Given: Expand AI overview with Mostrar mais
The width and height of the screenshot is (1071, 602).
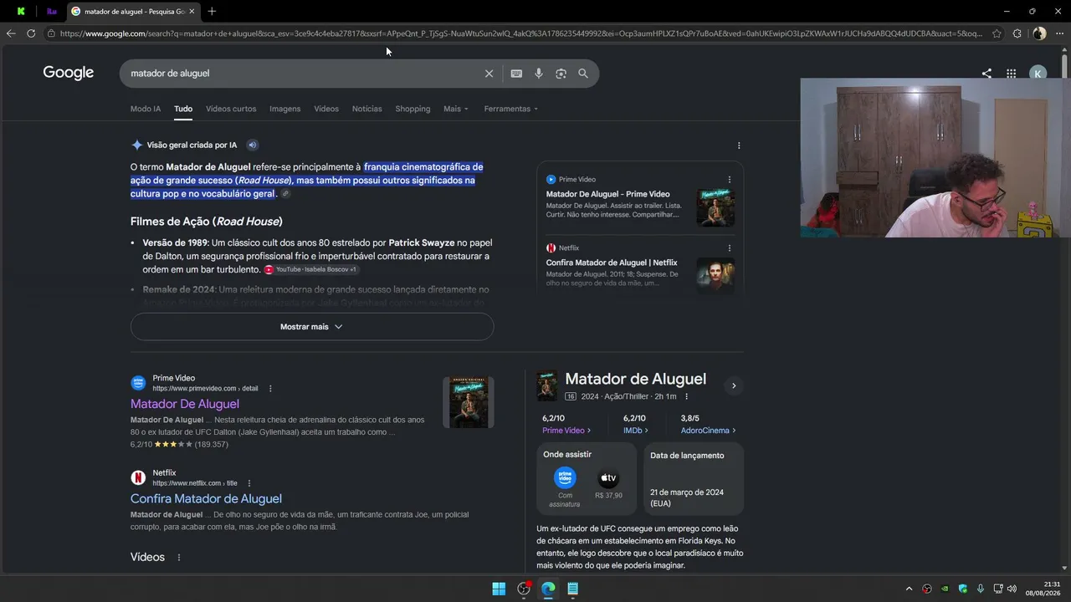Looking at the screenshot, I should 312,327.
